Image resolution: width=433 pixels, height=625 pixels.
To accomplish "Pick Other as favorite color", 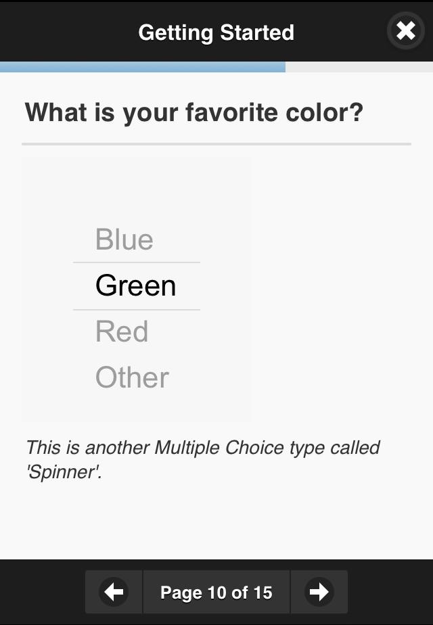I will coord(133,377).
